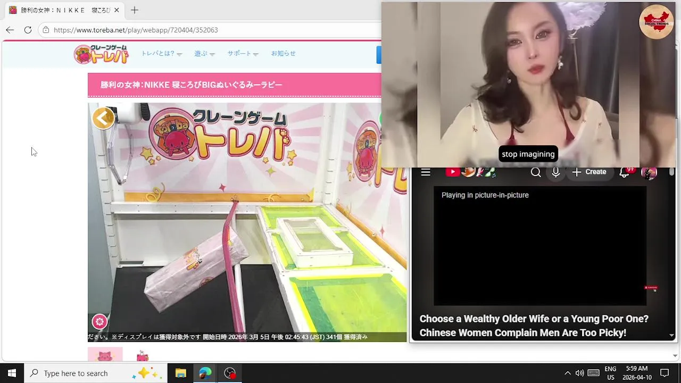The image size is (681, 383).
Task: Click the 'Type here to search' box
Action: coord(96,373)
